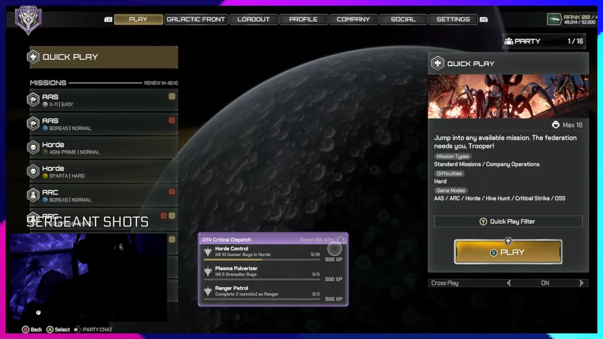
Task: Click the skull icon on Horde Agni Prime mission
Action: 33,148
